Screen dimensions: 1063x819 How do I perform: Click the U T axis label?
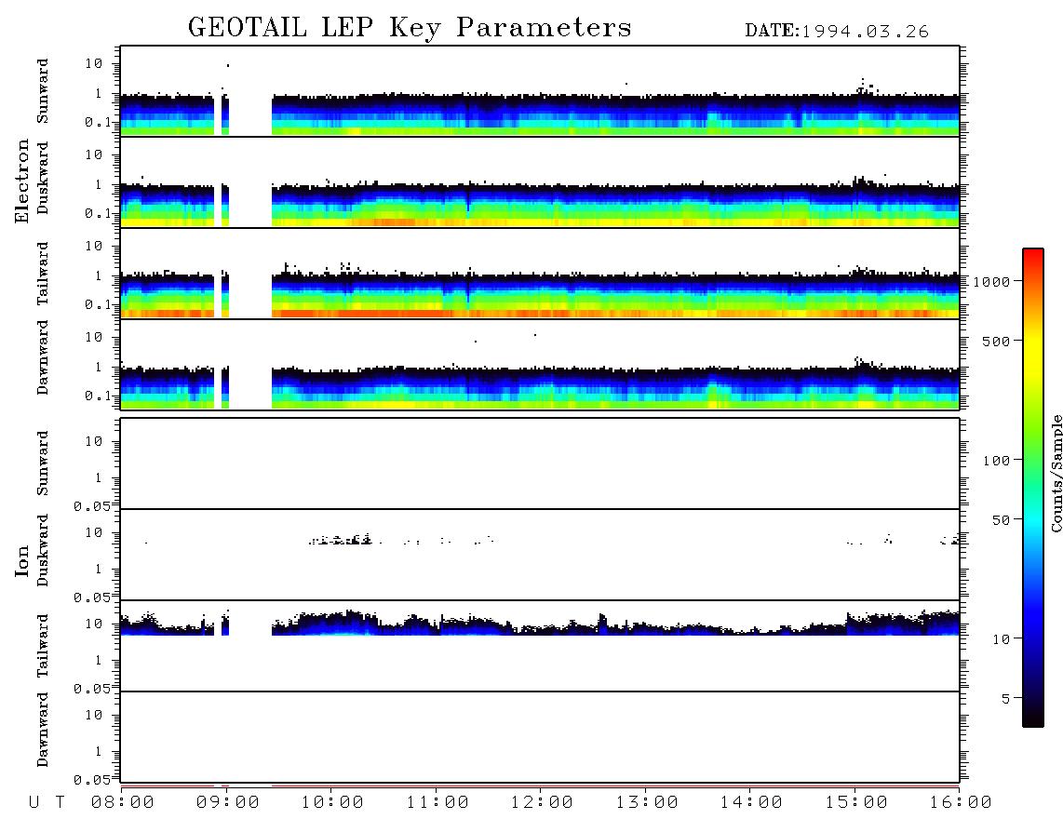[x=47, y=803]
